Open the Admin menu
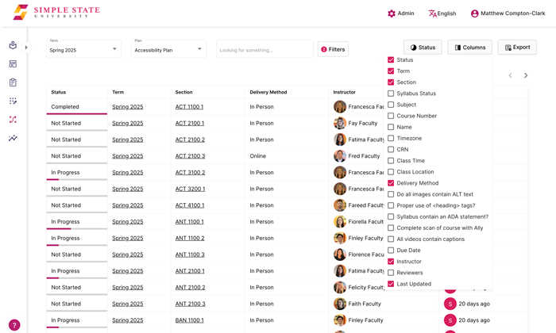Screen dimensions: 556x333 [400, 13]
